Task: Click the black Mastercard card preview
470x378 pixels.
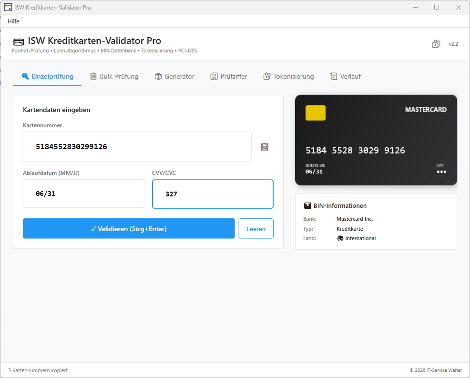Action: (x=376, y=140)
